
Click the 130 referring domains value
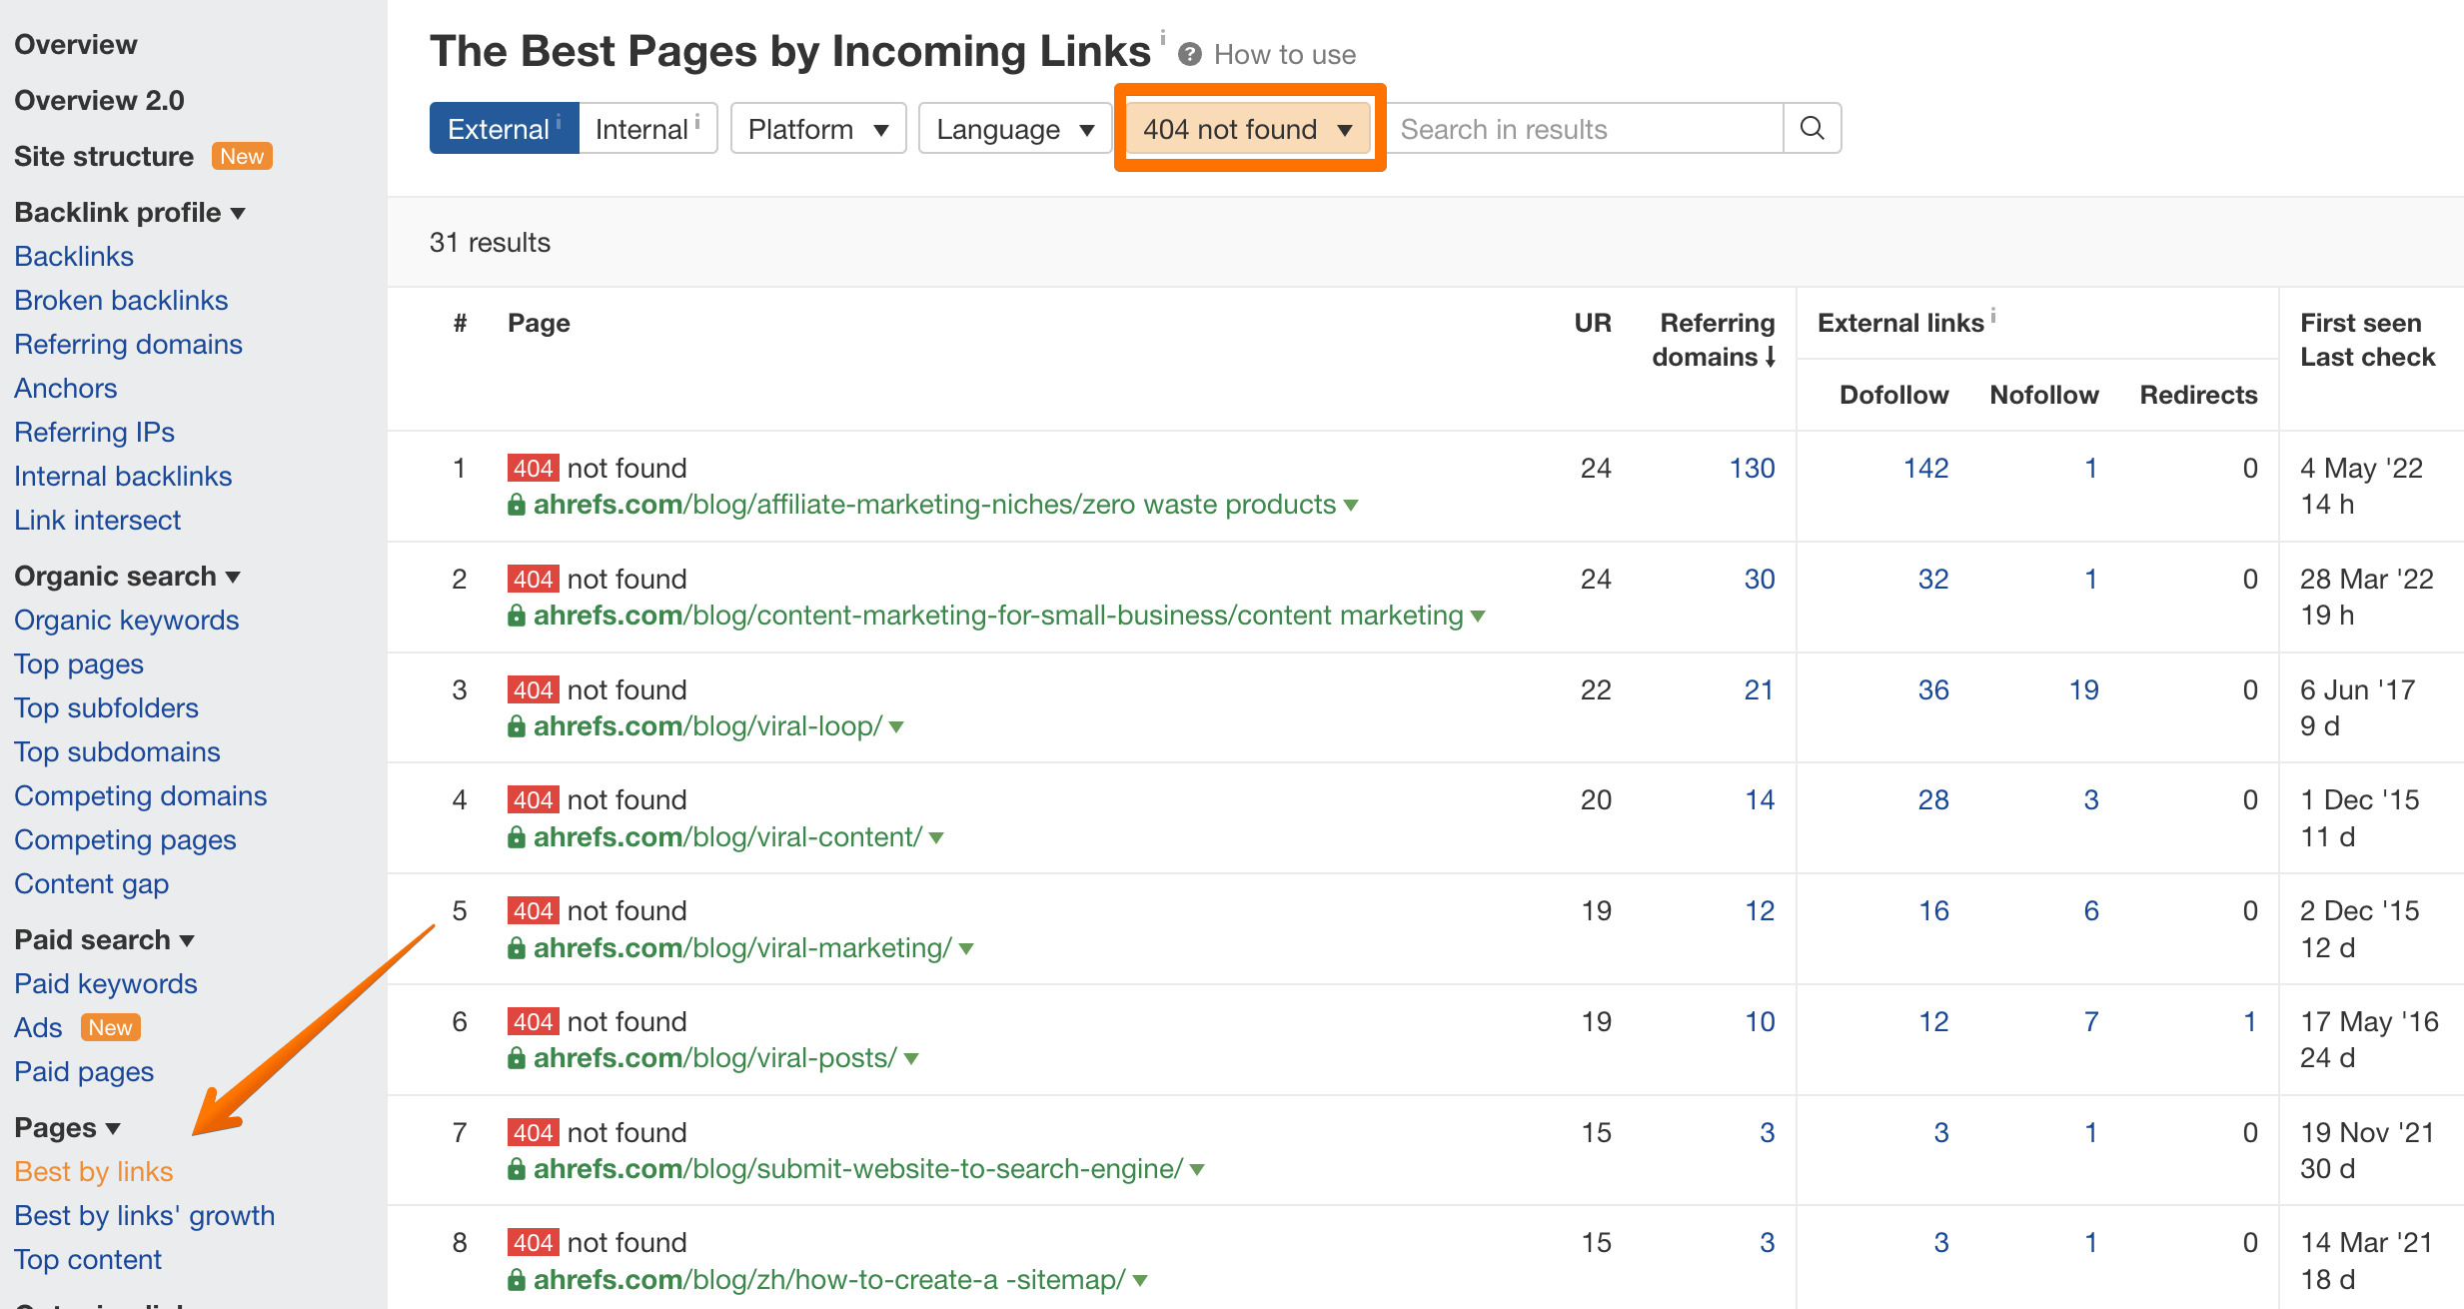coord(1750,468)
